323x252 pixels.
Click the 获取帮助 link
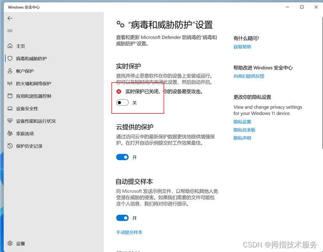coord(242,47)
